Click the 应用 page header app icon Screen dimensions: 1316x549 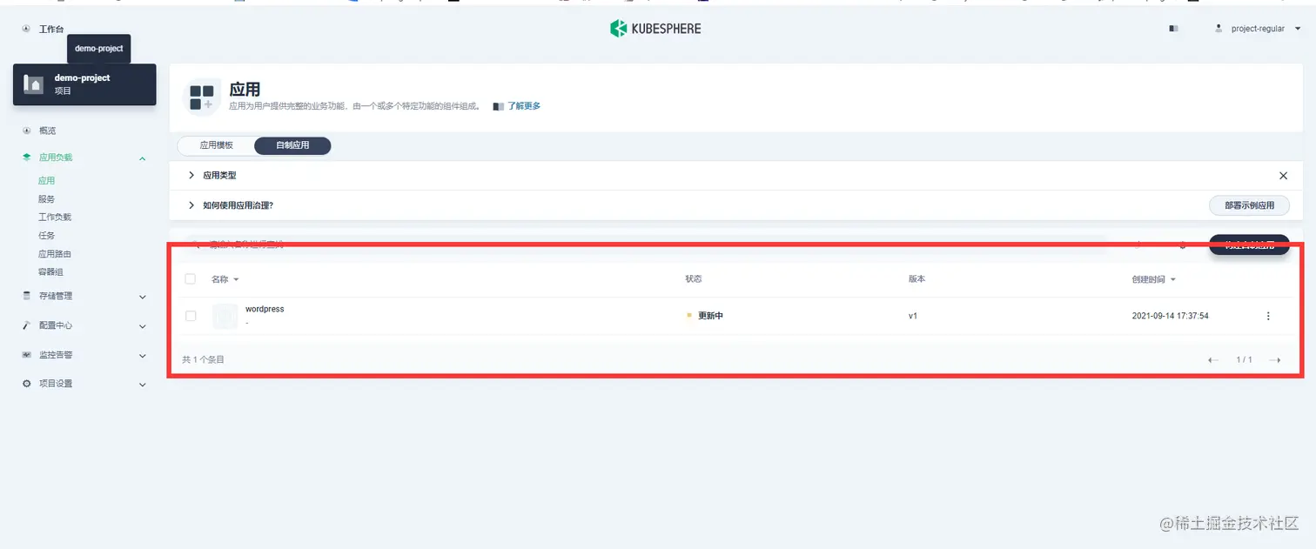click(201, 97)
